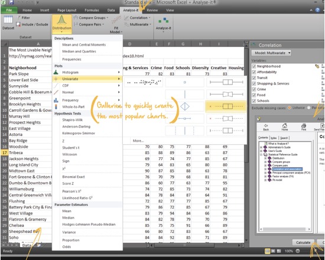
Task: Expand the Distribution help tree node
Action: coord(265,158)
